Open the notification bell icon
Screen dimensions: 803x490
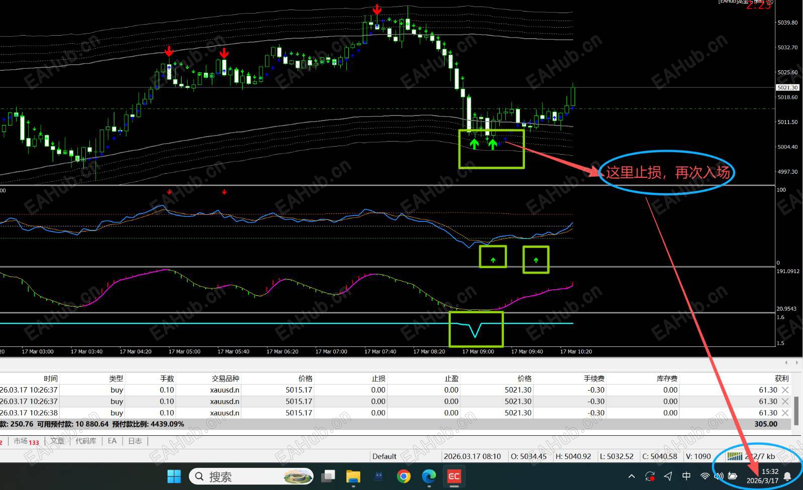tap(787, 476)
